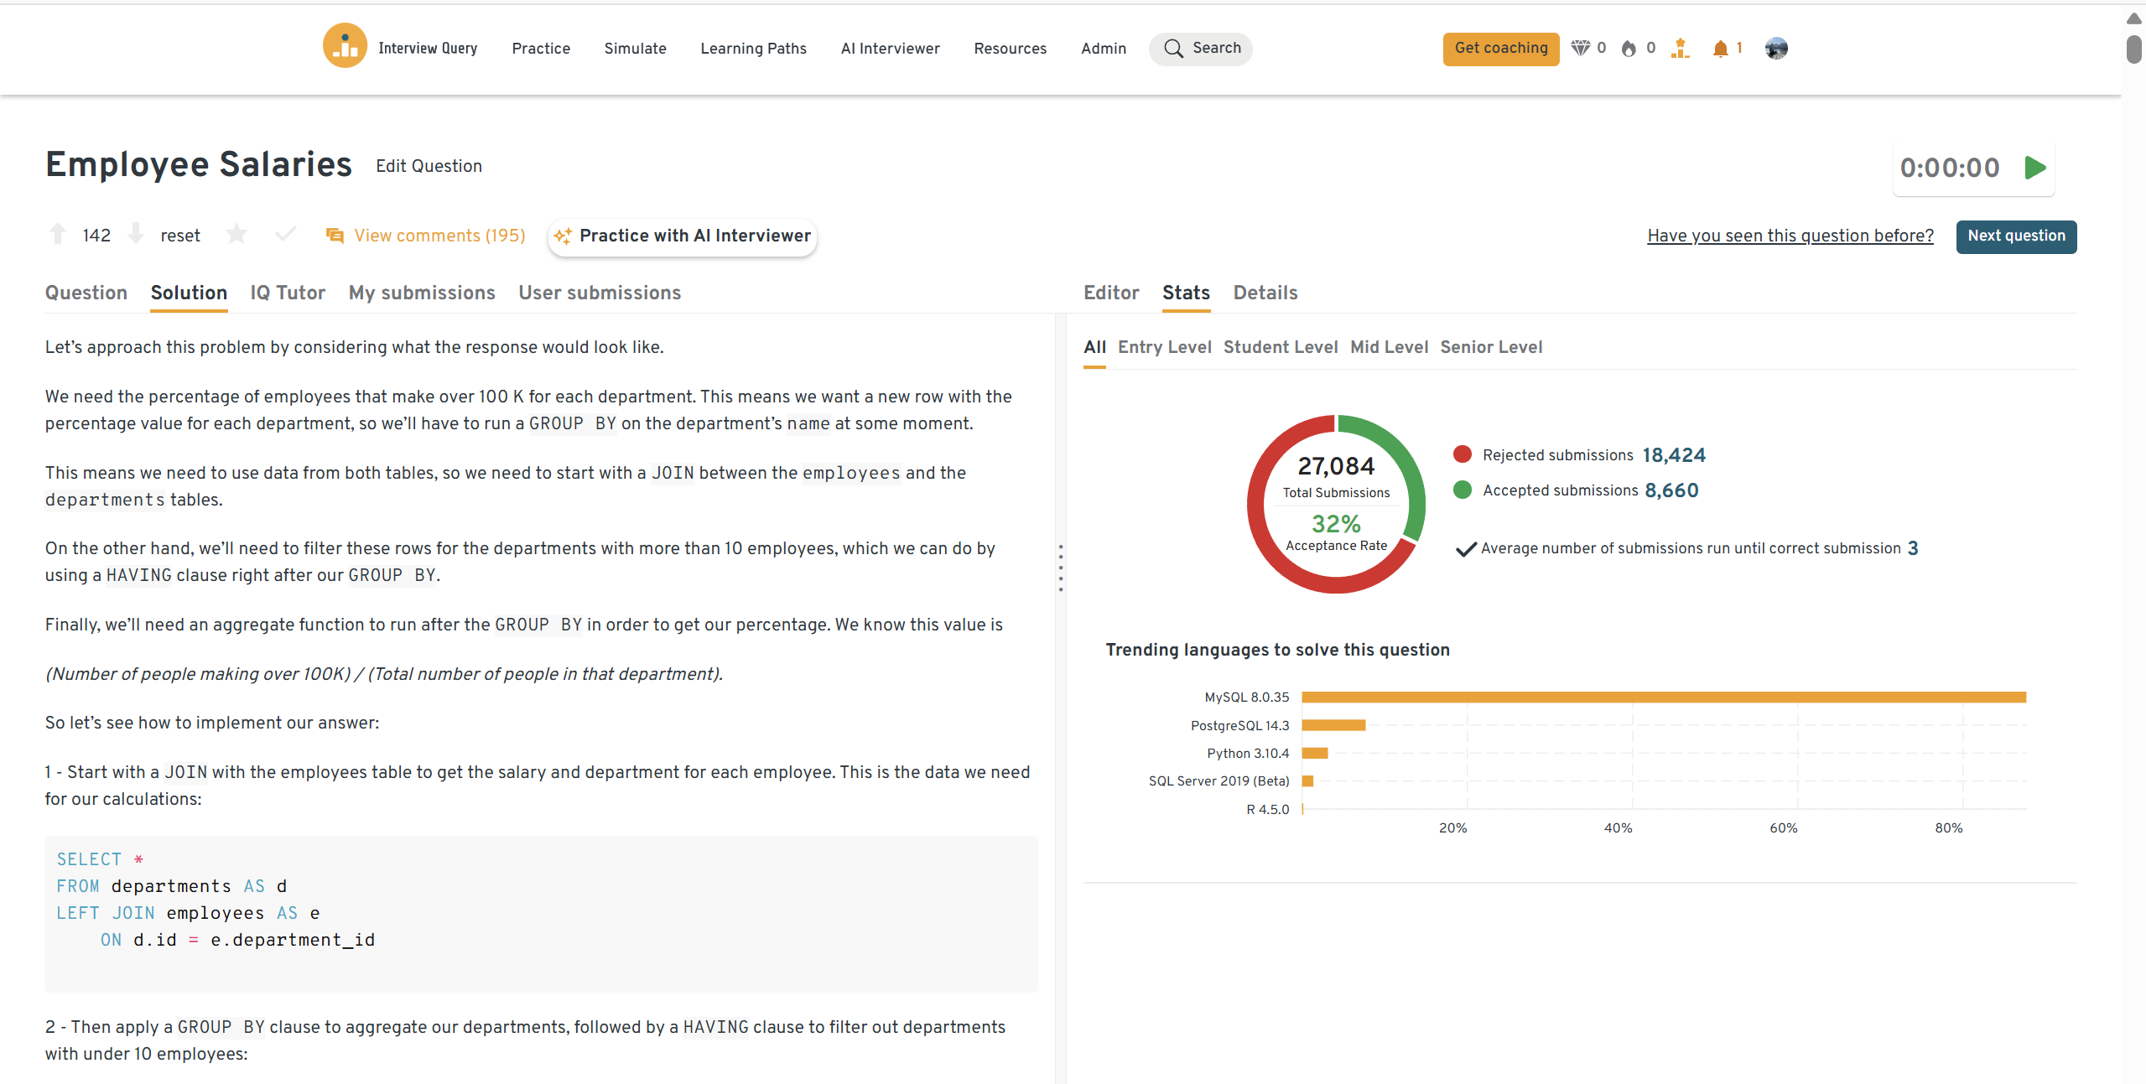The height and width of the screenshot is (1084, 2146).
Task: Click the Interview Query logo icon
Action: 345,46
